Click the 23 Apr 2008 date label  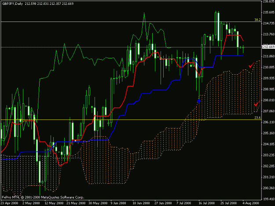click(10, 203)
